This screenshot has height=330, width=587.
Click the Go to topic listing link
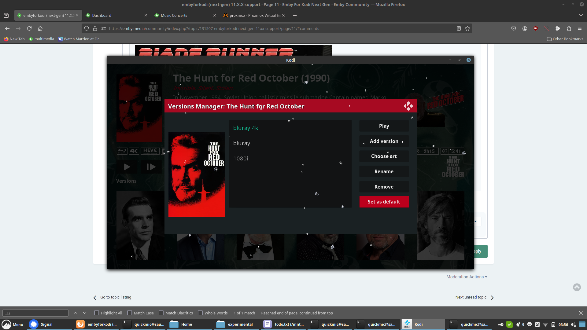point(116,297)
